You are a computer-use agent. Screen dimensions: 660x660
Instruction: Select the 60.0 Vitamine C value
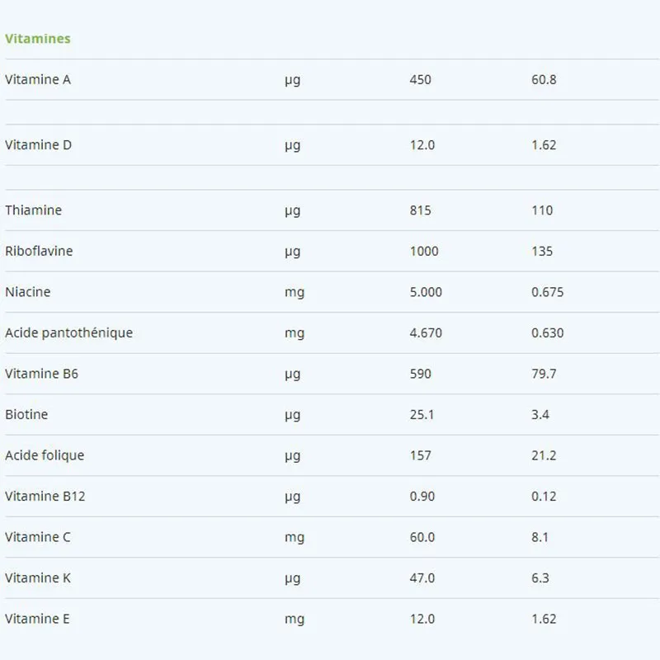pos(422,537)
